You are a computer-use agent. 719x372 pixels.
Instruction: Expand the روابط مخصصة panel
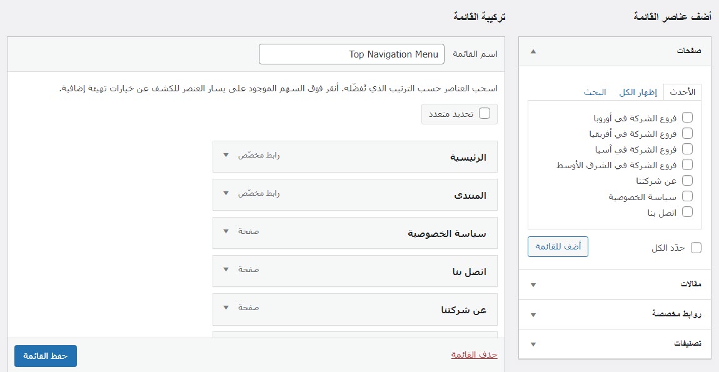(x=533, y=314)
